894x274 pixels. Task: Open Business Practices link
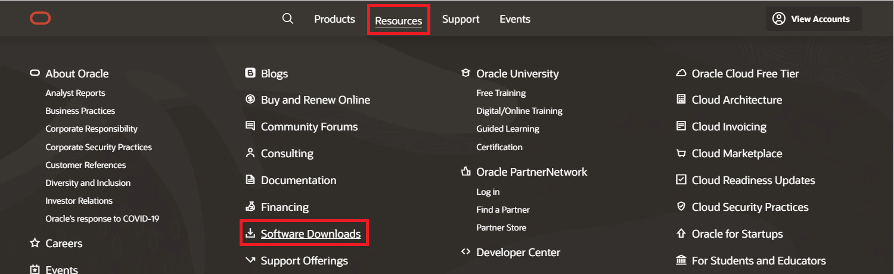pyautogui.click(x=80, y=111)
